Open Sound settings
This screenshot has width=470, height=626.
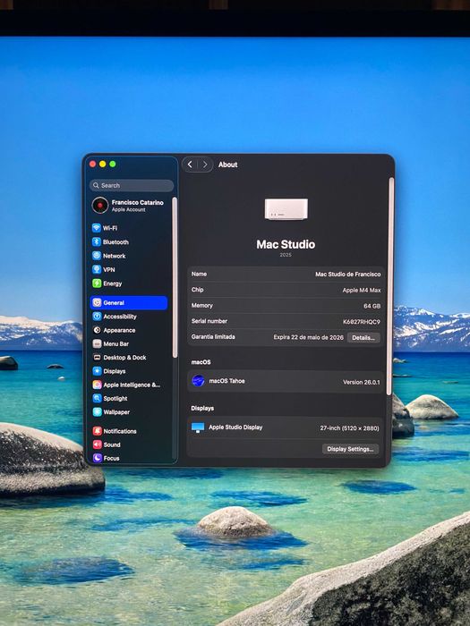tap(107, 444)
